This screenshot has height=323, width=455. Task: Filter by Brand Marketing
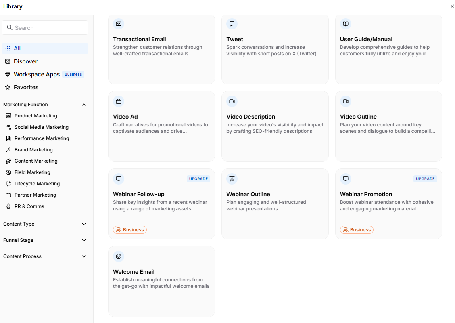pos(33,150)
